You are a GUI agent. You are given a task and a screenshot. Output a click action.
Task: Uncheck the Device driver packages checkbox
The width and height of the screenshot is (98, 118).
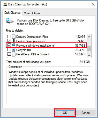click(9, 41)
